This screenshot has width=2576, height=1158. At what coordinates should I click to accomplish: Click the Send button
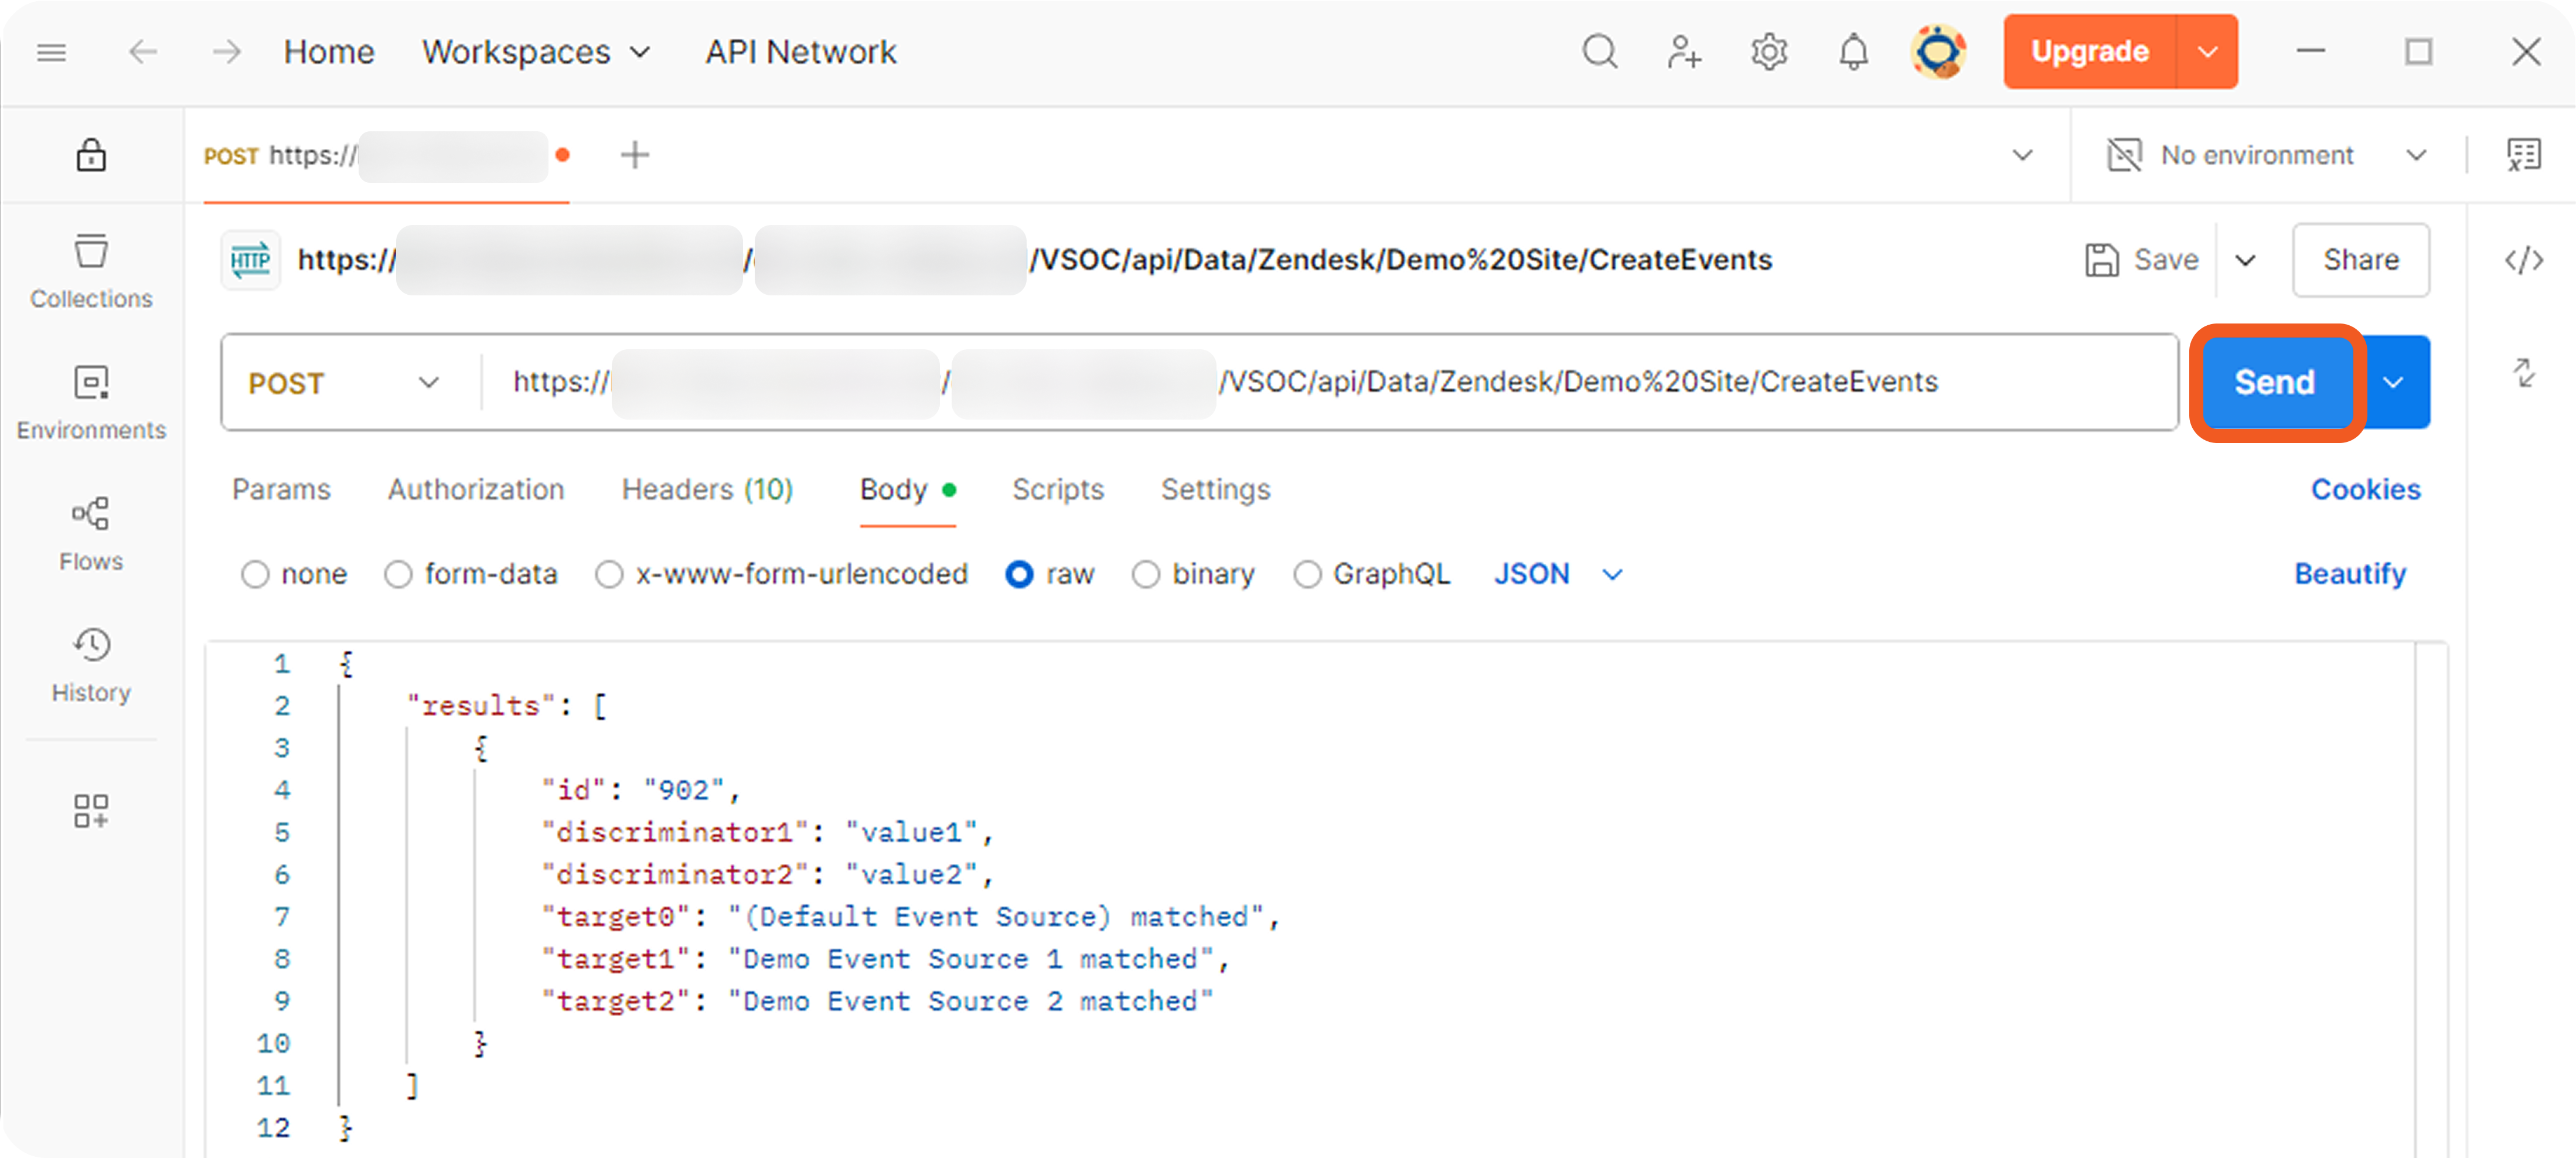[x=2274, y=382]
